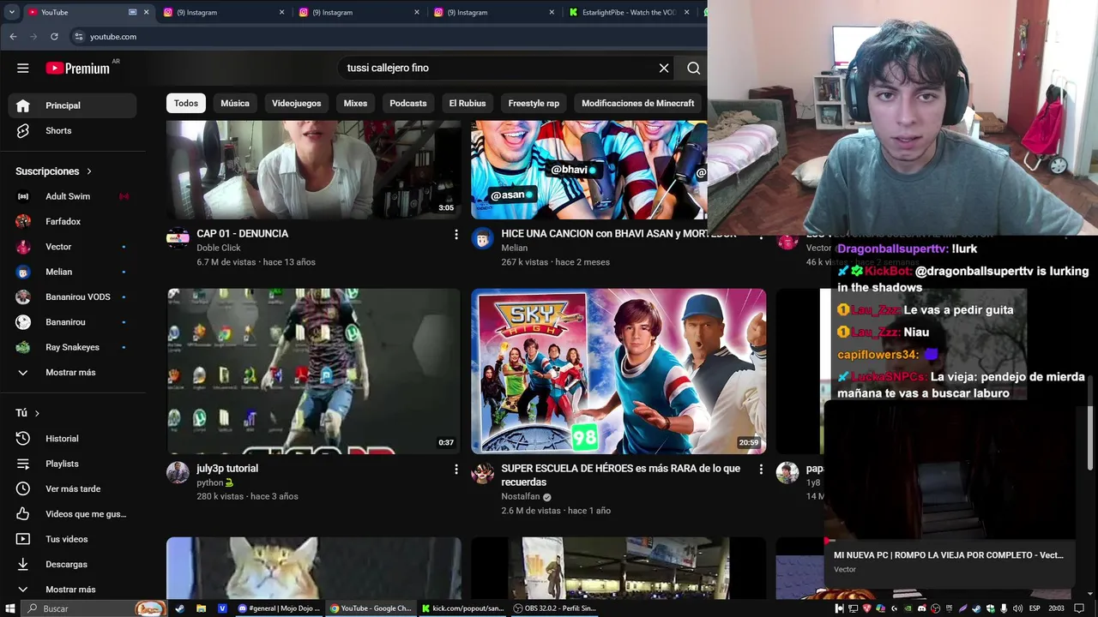Switch to EstarlightPibe Watch the VOD tab
Screen dimensions: 1098x617
click(630, 12)
